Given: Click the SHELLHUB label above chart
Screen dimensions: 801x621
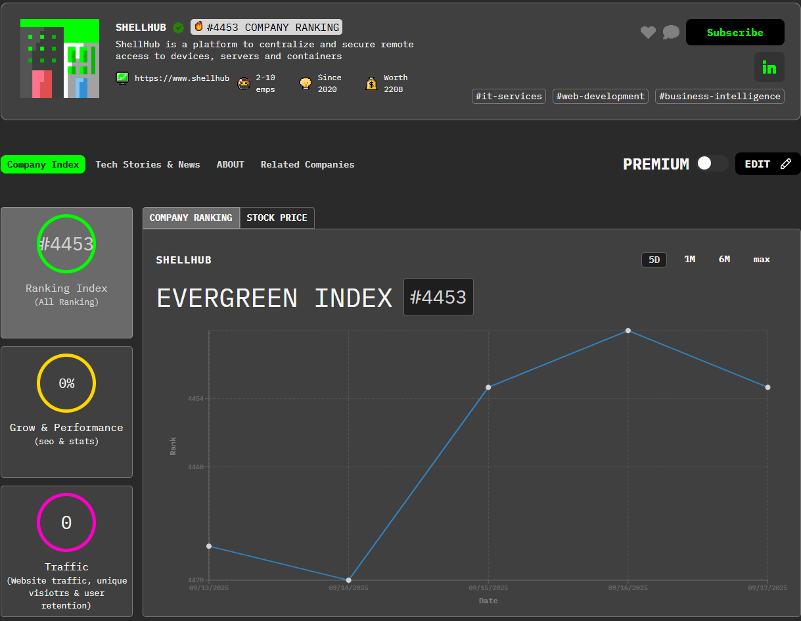Looking at the screenshot, I should coord(184,260).
